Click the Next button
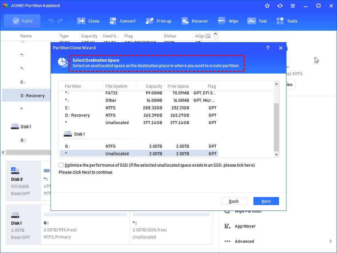 (266, 201)
